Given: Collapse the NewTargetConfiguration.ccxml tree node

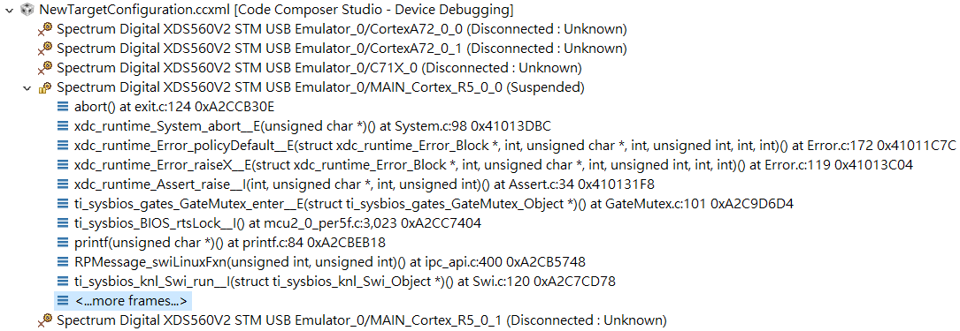Looking at the screenshot, I should [x=9, y=10].
